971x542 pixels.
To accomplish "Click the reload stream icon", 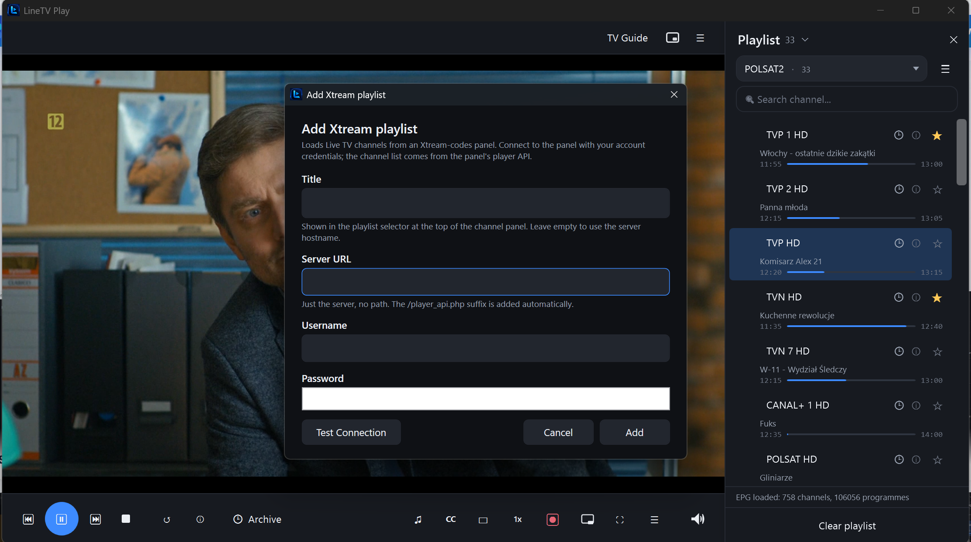I will tap(167, 519).
